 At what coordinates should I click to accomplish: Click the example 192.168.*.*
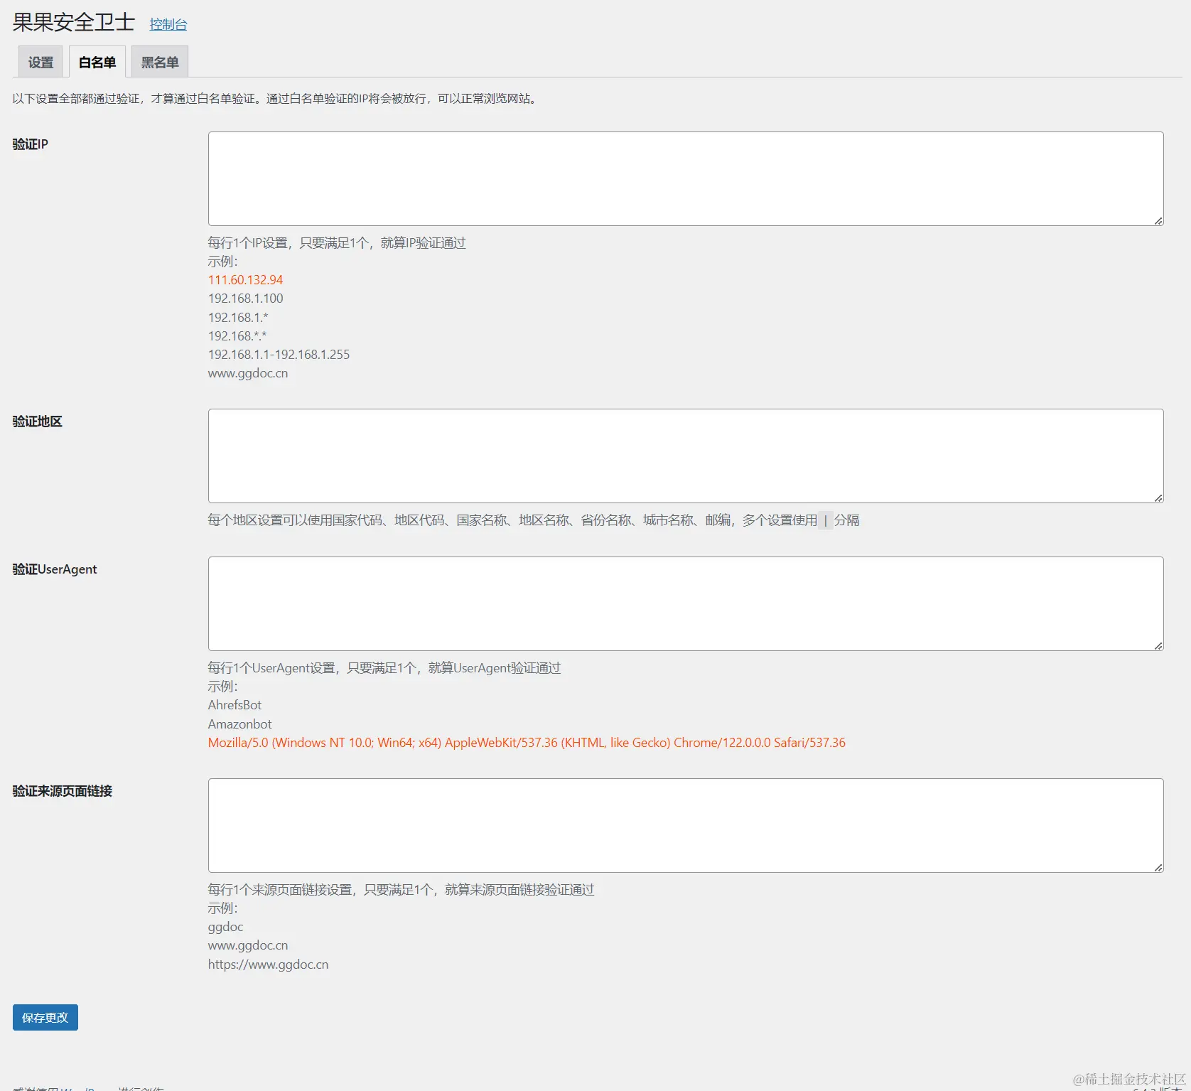237,336
